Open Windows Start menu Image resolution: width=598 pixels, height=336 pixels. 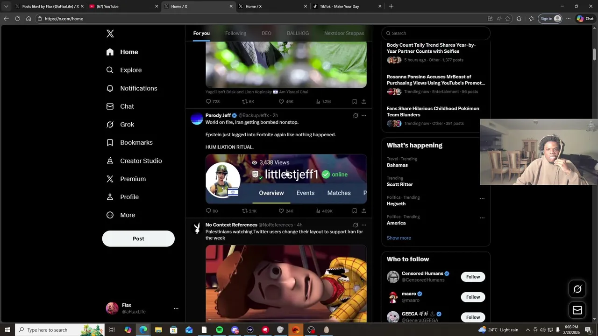pyautogui.click(x=7, y=330)
